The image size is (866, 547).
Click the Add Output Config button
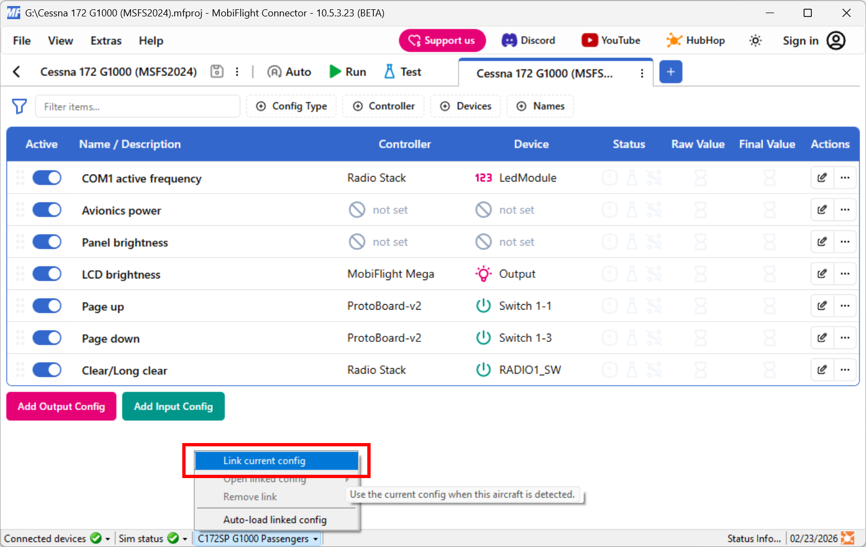(x=61, y=406)
